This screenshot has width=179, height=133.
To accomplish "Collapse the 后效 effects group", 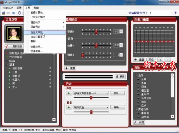I will (136, 75).
